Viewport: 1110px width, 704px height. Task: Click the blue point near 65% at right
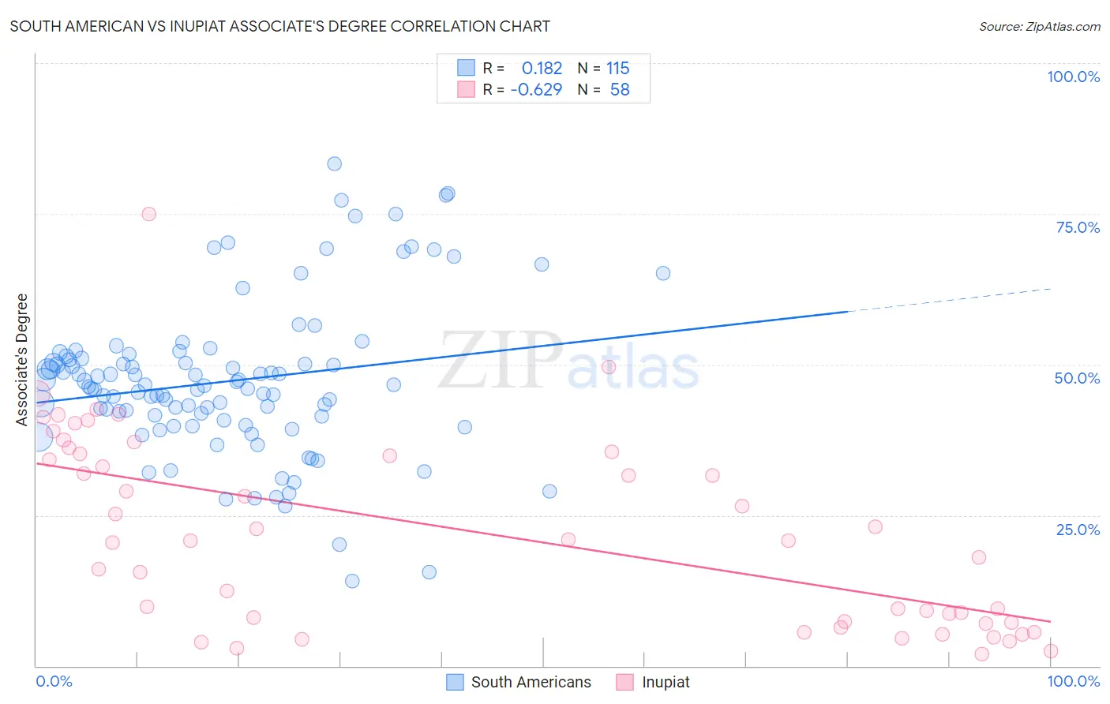(x=663, y=273)
